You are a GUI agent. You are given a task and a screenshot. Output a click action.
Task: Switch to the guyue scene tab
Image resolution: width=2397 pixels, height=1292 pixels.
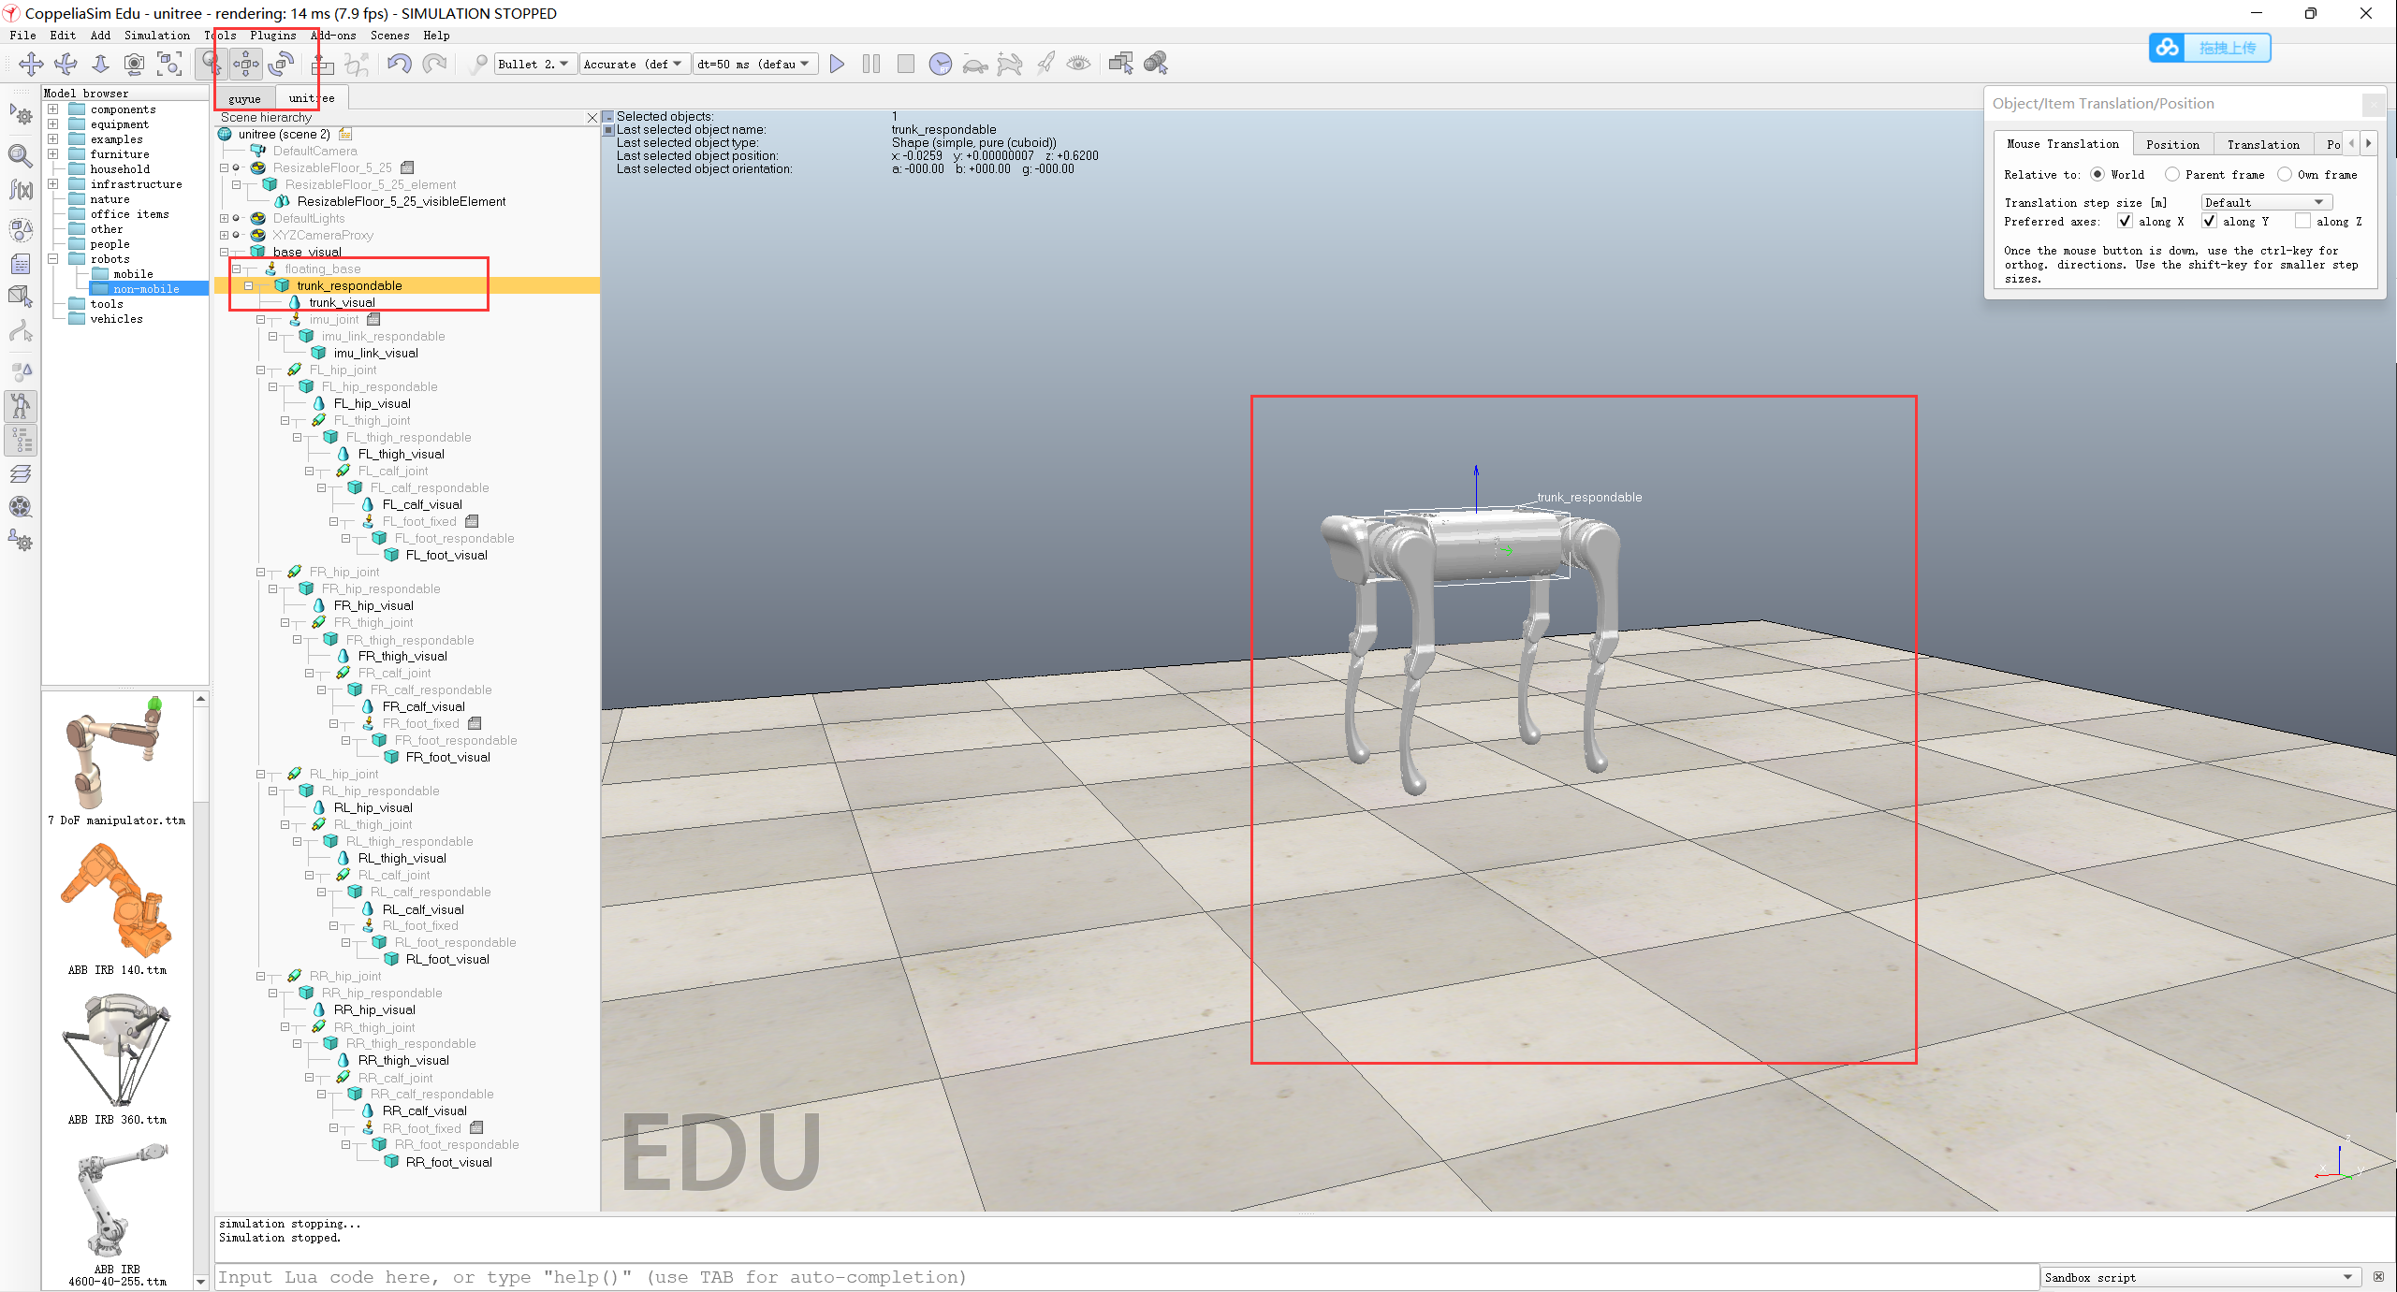[244, 98]
